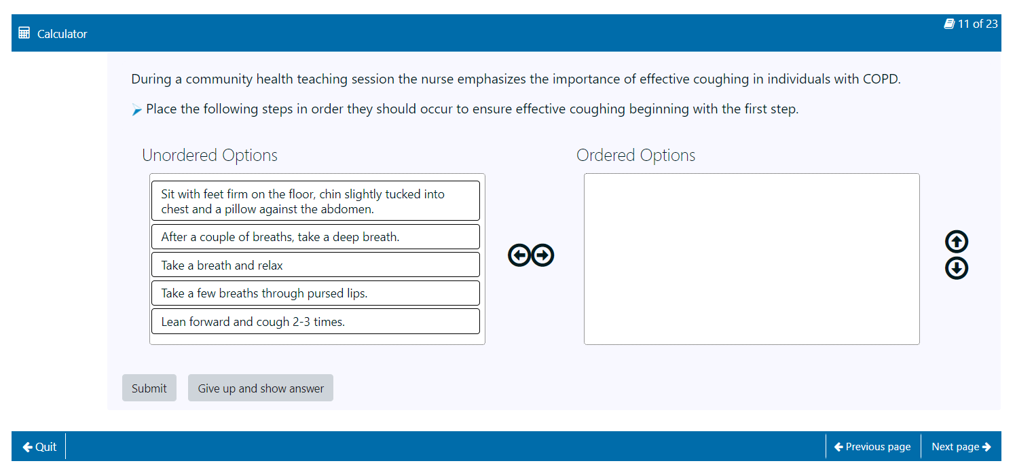
Task: Pick the "Take a breath and relax" item
Action: (315, 265)
